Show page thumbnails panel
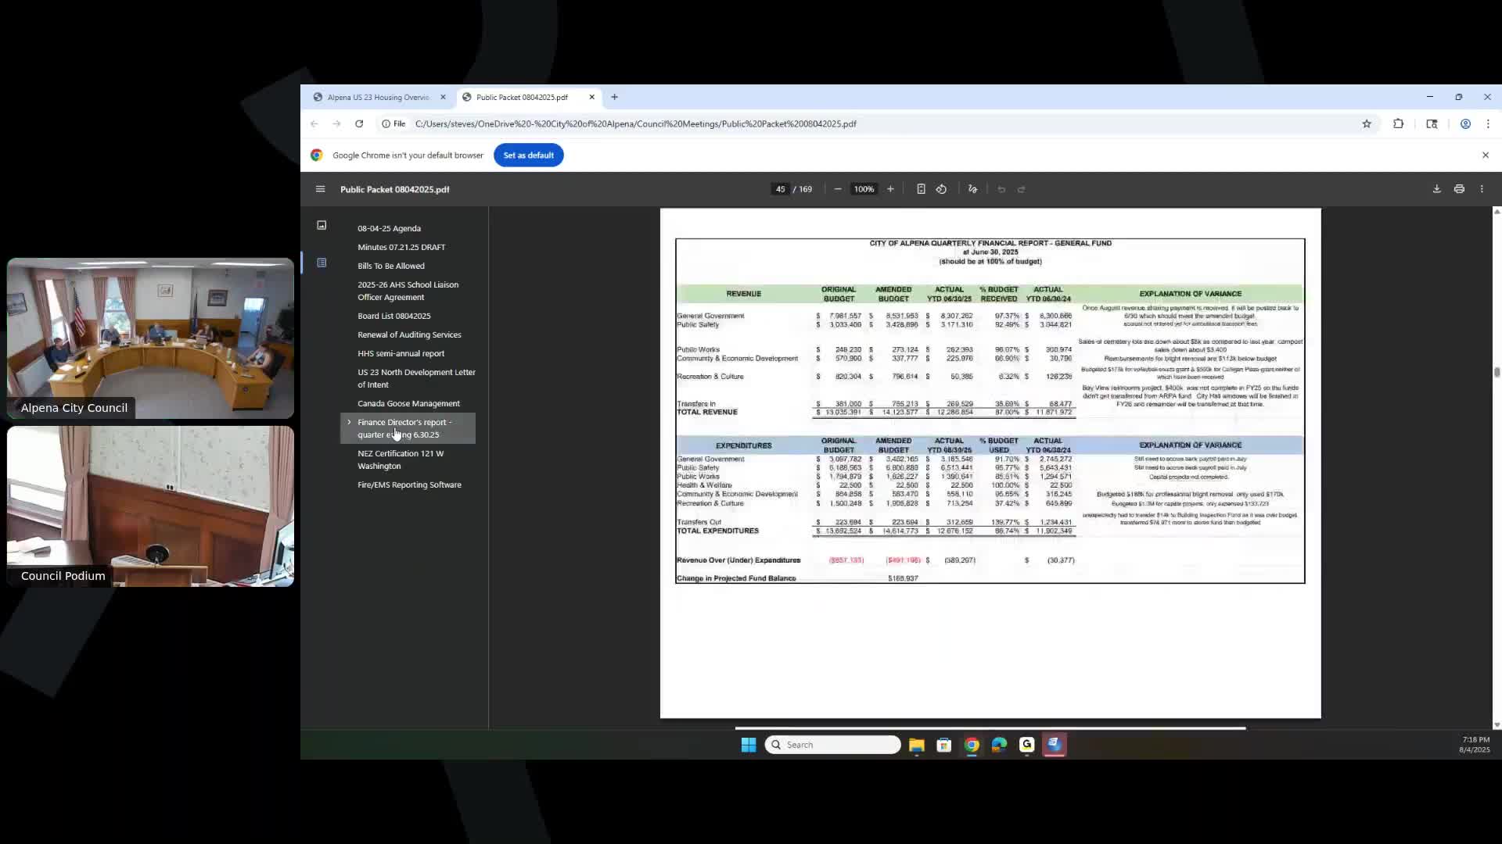This screenshot has width=1502, height=844. tap(322, 225)
